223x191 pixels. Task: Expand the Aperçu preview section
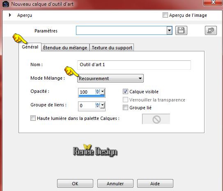tap(10, 15)
